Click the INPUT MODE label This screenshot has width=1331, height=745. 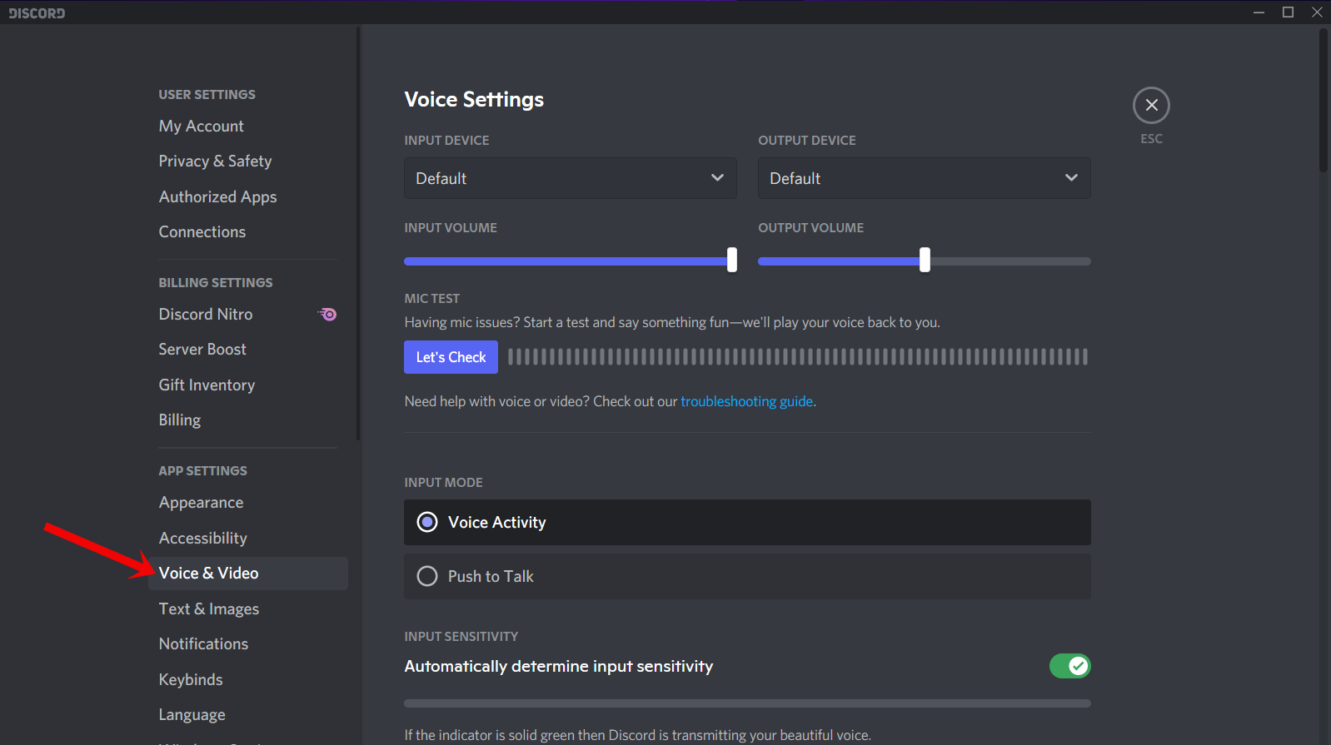click(443, 483)
